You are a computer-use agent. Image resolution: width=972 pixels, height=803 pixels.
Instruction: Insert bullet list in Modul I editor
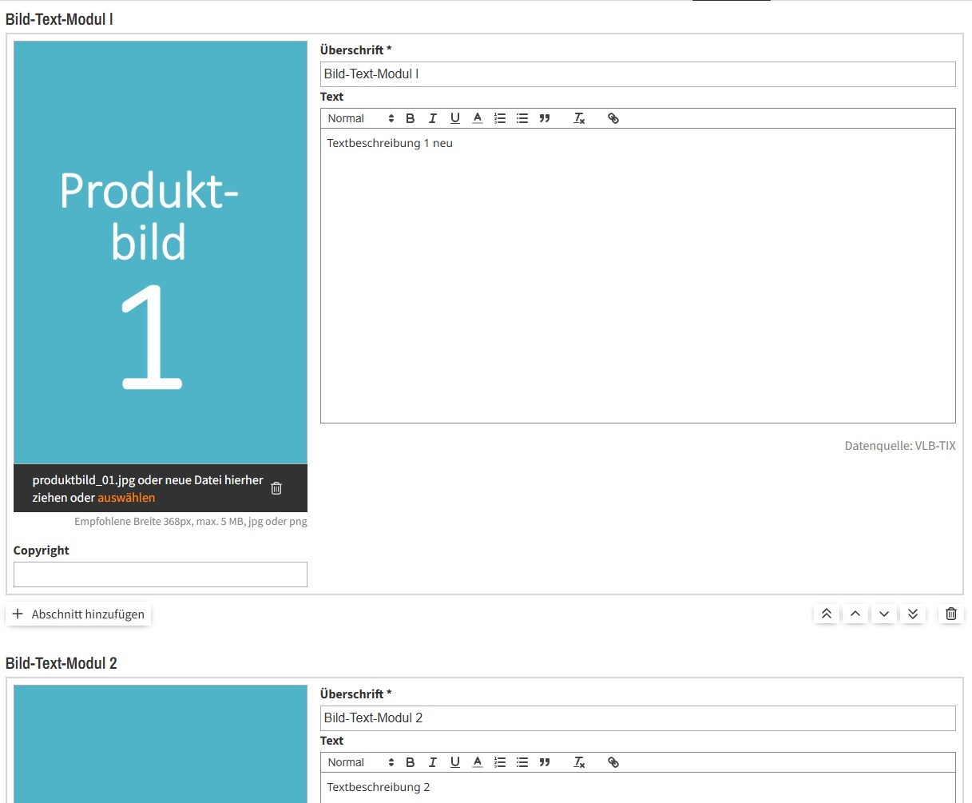click(522, 118)
